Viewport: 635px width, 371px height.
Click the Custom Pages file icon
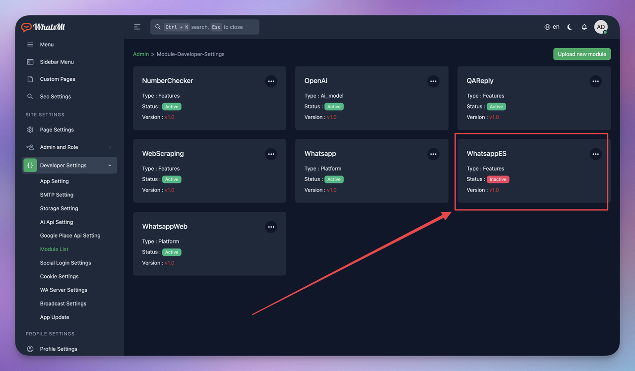[x=30, y=79]
